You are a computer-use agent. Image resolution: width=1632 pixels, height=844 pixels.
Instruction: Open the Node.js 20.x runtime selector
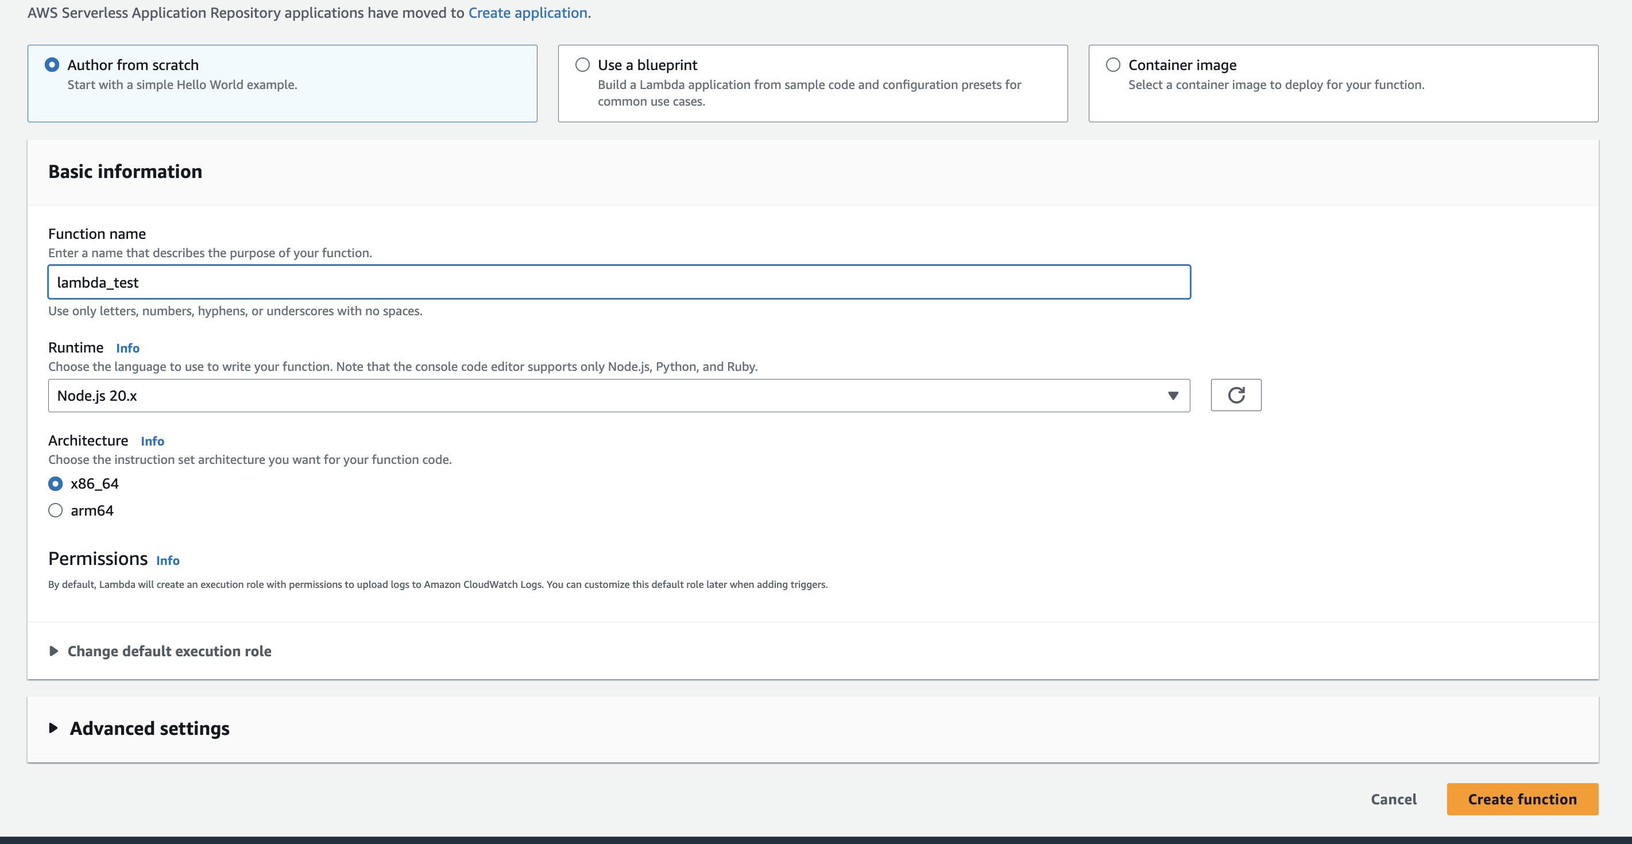click(x=608, y=396)
